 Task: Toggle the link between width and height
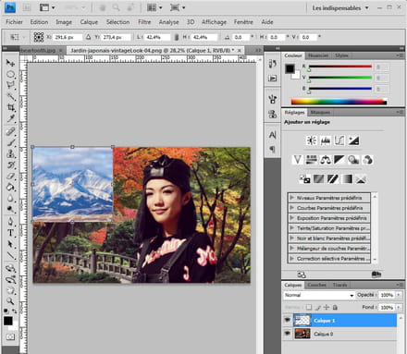tap(177, 37)
